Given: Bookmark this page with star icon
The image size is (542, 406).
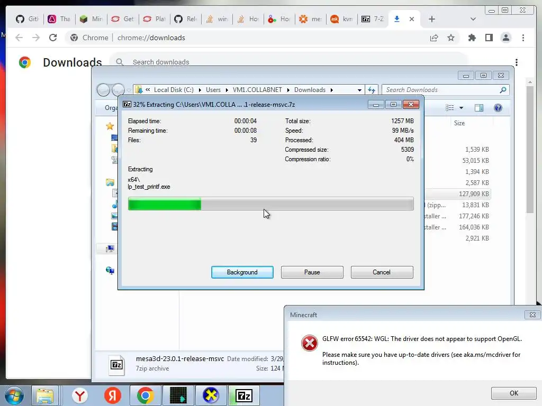Looking at the screenshot, I should click(x=451, y=38).
